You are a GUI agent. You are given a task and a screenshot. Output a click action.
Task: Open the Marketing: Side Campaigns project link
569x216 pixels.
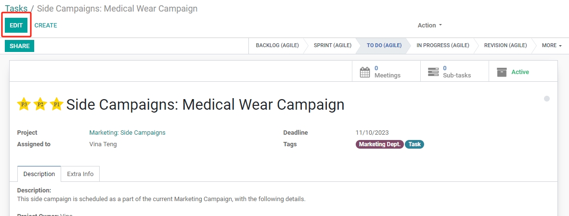pyautogui.click(x=128, y=133)
